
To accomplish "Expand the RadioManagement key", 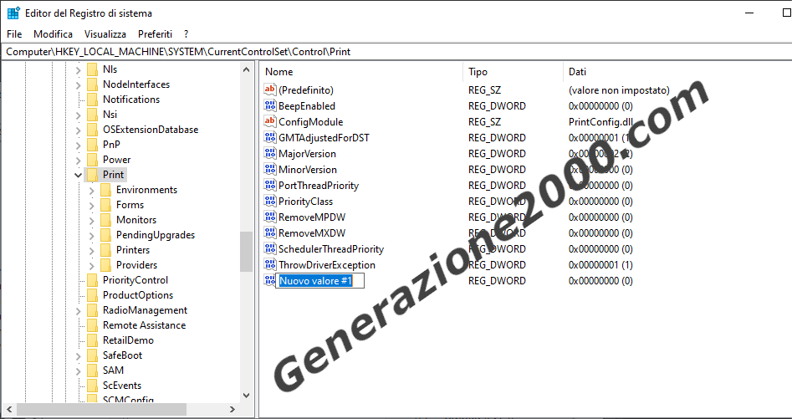I will click(79, 310).
